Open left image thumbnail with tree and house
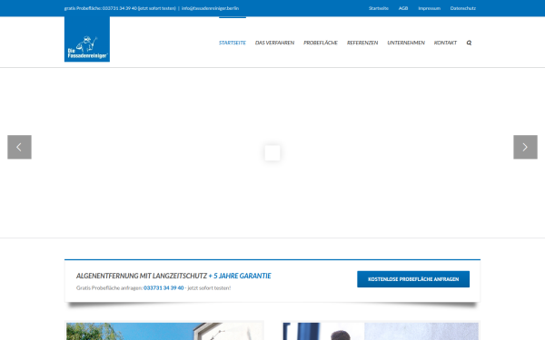This screenshot has width=545, height=340. click(x=164, y=331)
